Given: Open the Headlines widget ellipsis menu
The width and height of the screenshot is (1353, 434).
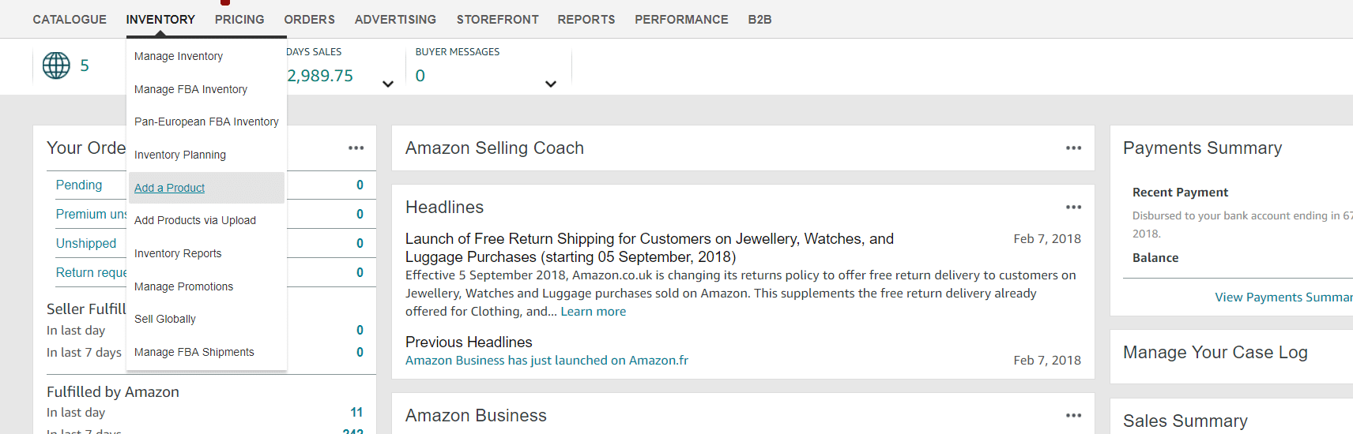Looking at the screenshot, I should pos(1073,207).
